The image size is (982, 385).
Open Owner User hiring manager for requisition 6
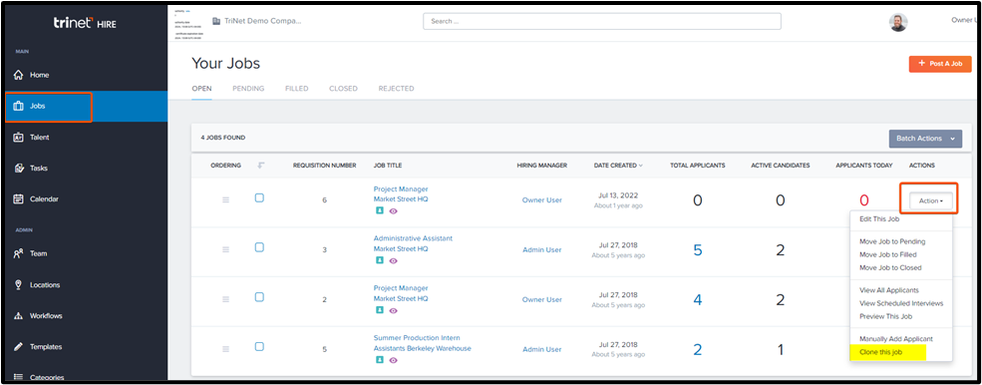pyautogui.click(x=541, y=200)
